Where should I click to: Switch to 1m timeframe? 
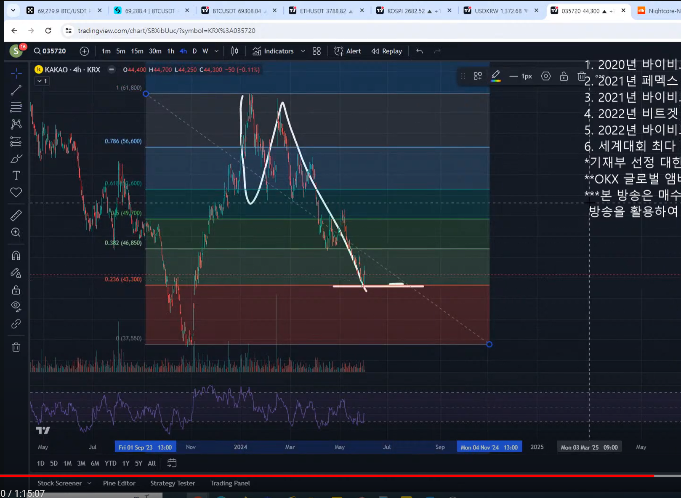point(106,51)
